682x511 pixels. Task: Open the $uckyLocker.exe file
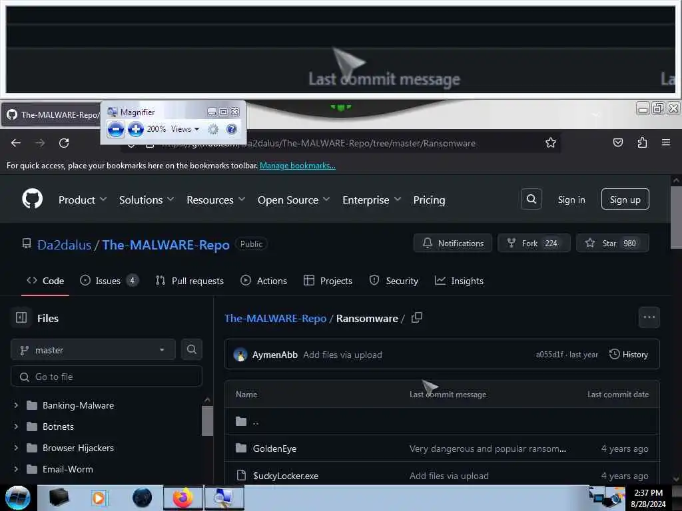[x=285, y=476]
